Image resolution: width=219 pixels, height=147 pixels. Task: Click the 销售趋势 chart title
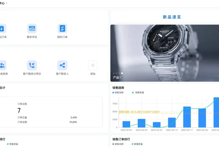(x=118, y=88)
